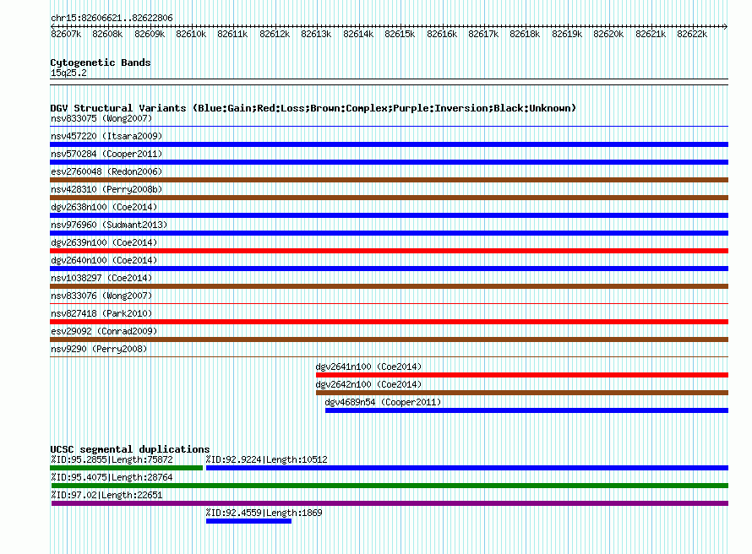
Task: Click the nsv457220 (Itsara2009) blue gain bar
Action: tap(389, 144)
